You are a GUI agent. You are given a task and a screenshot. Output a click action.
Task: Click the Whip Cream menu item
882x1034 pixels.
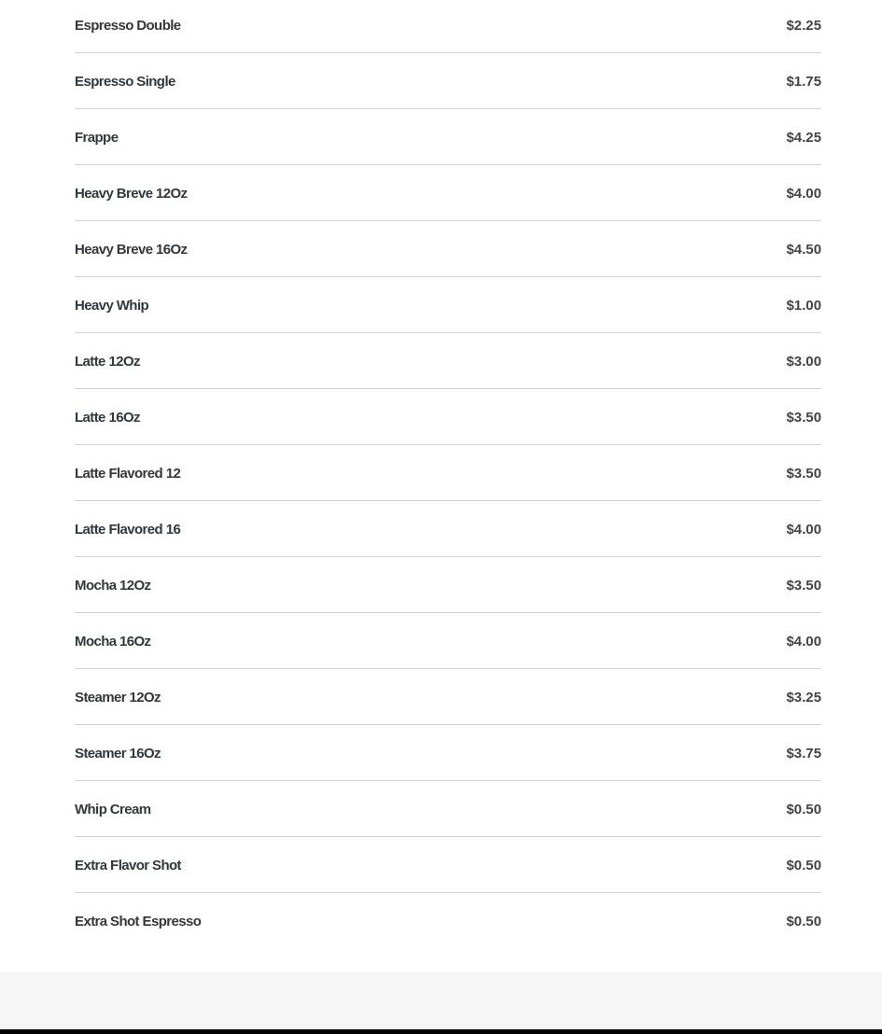113,809
